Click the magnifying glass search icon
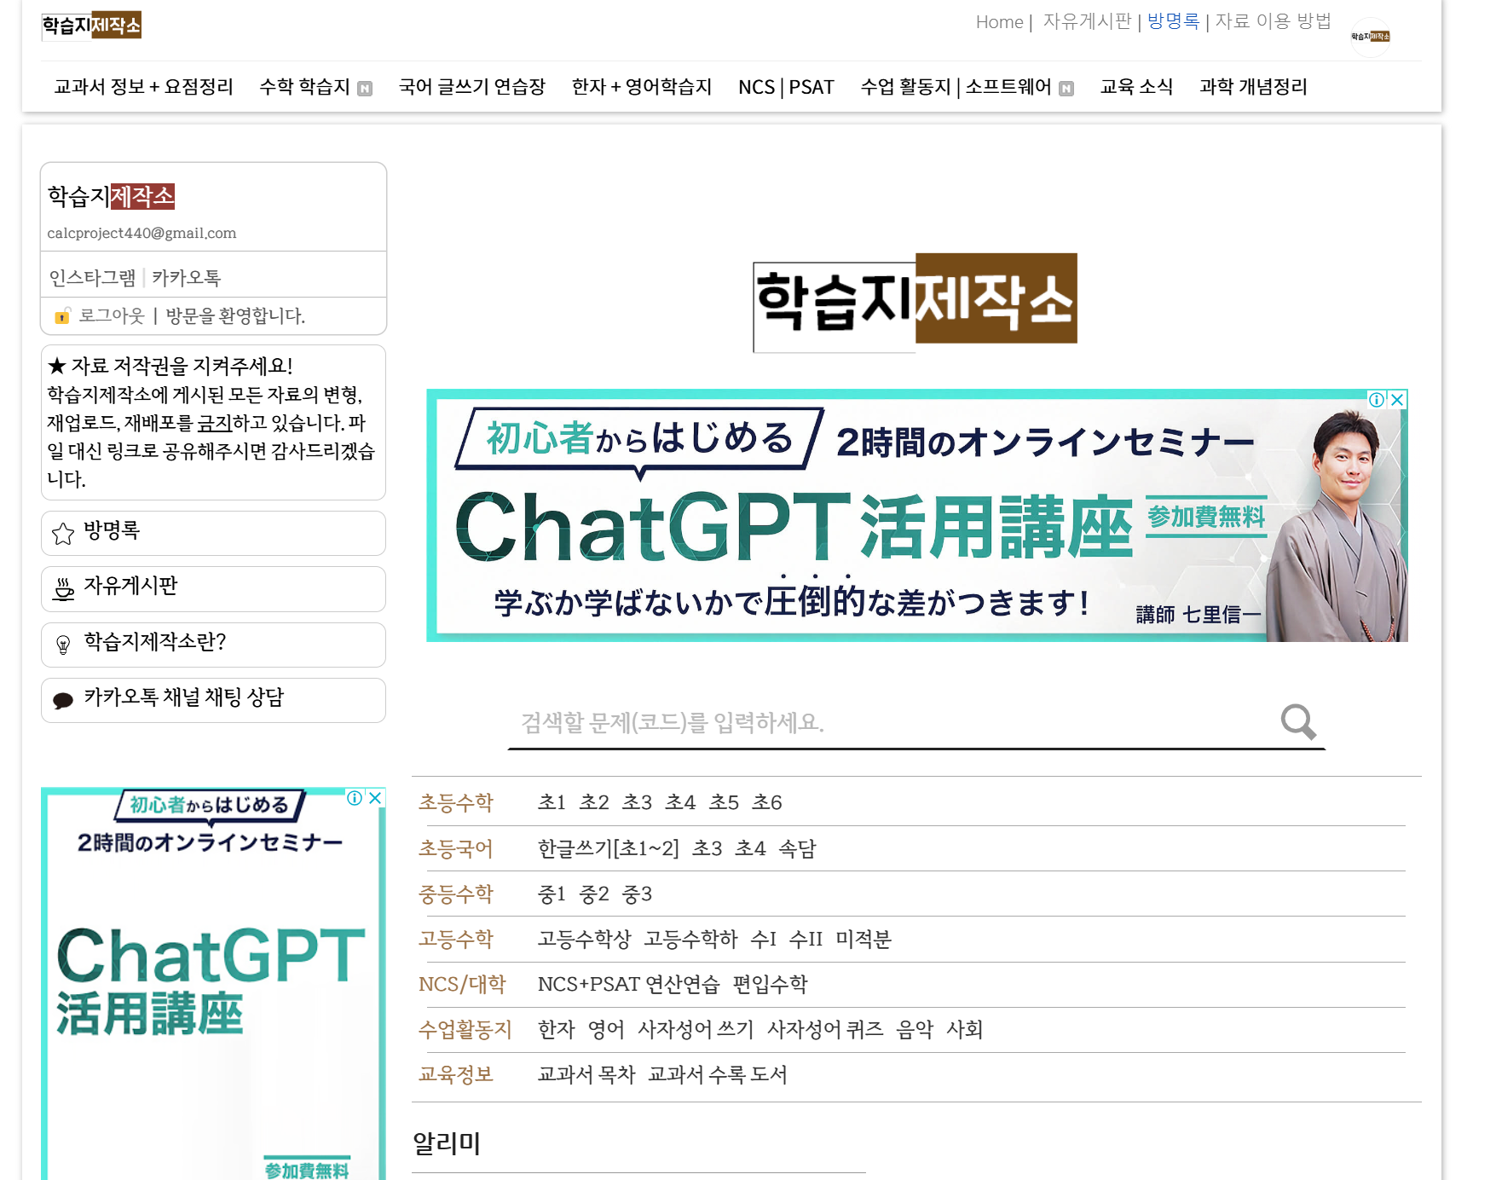Screen dimensions: 1496x1180 [x=1297, y=723]
